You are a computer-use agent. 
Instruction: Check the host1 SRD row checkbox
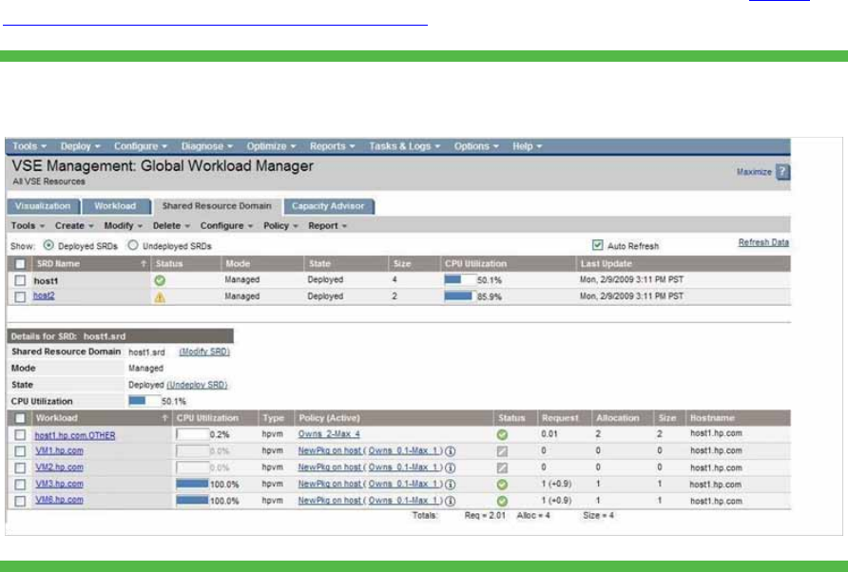click(20, 280)
